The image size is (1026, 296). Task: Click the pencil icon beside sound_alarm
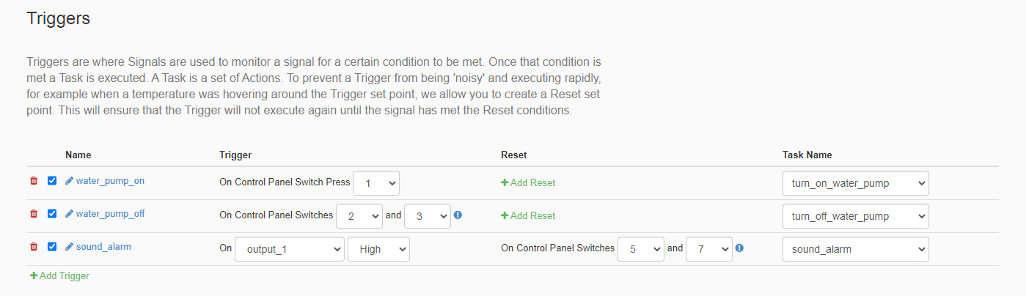click(70, 247)
